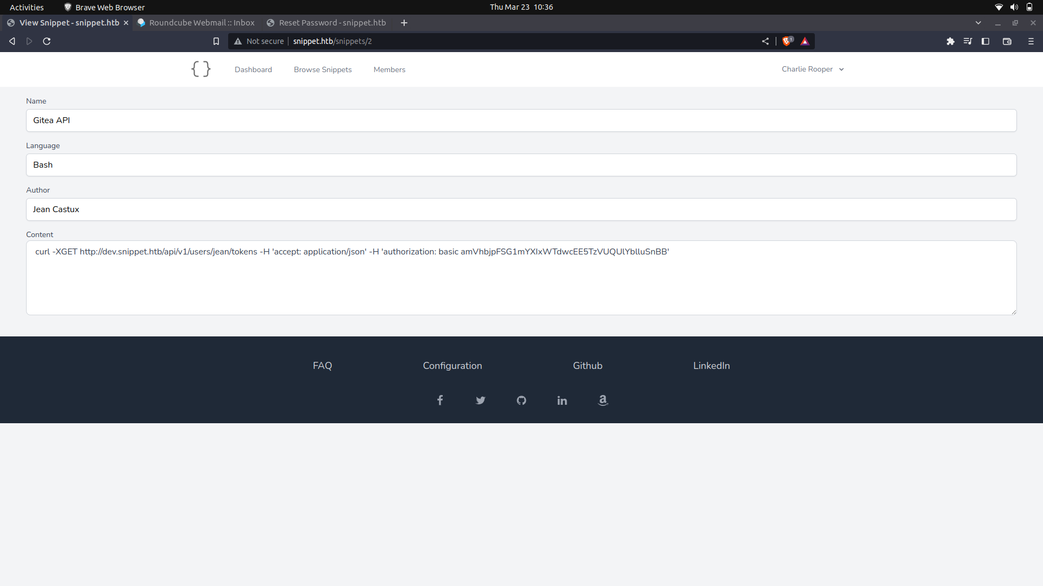Click the Brave Rewards triangle icon
The width and height of the screenshot is (1043, 586).
pyautogui.click(x=805, y=41)
